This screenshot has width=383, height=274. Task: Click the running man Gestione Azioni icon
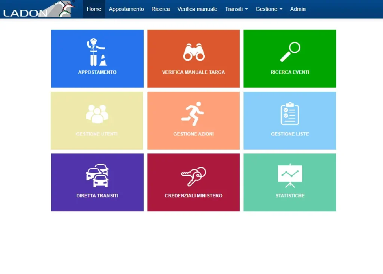coord(194,111)
